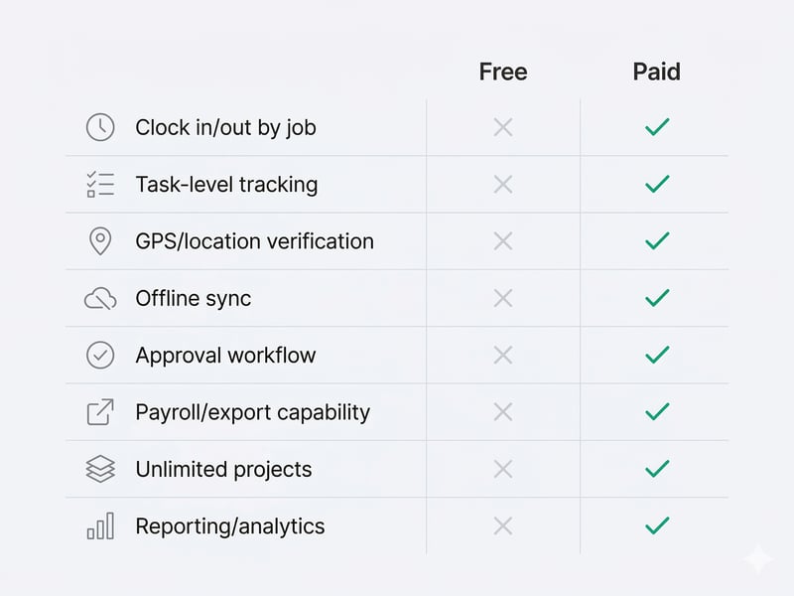The height and width of the screenshot is (596, 794).
Task: Click the cloud icon next to Offline sync
Action: 100,298
